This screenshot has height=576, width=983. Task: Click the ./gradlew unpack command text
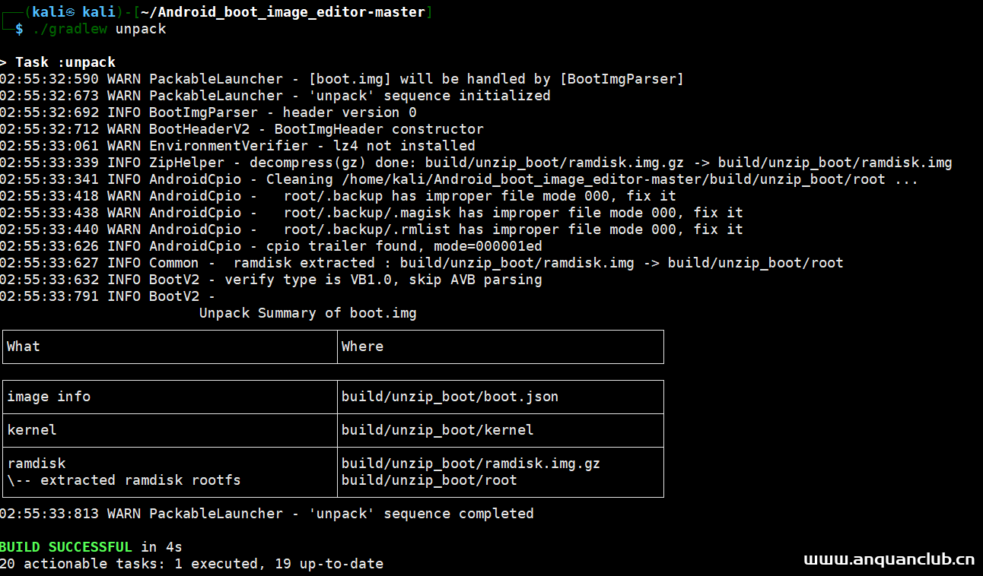pyautogui.click(x=100, y=29)
